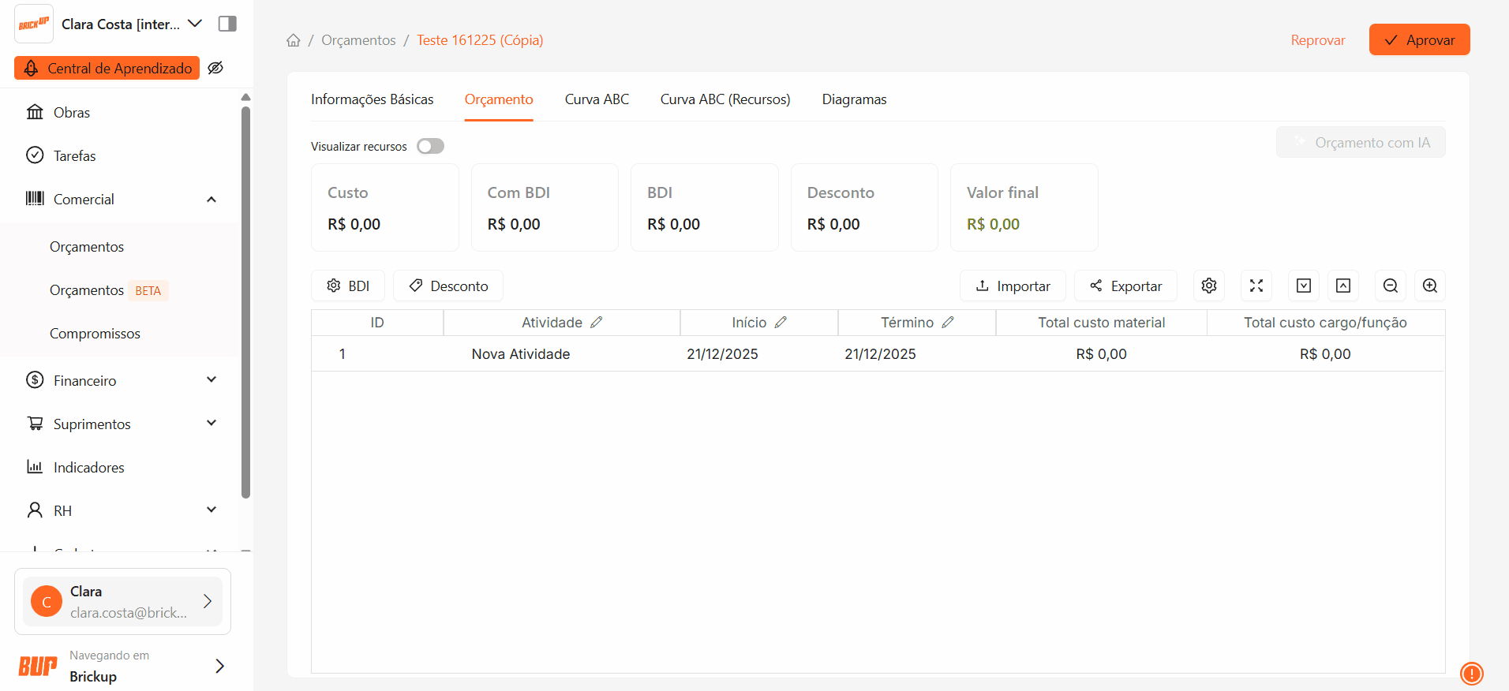Click the sidebar vertical scrollbar
This screenshot has width=1509, height=691.
tap(245, 300)
